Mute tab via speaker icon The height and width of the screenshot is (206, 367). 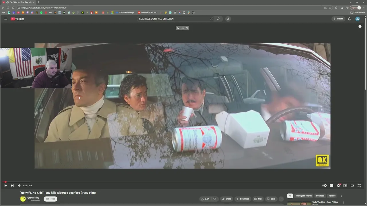point(7,2)
